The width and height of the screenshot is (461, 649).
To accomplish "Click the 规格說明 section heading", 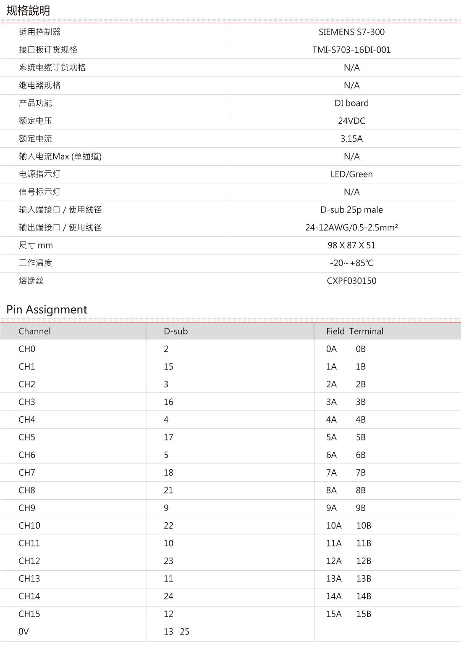I will point(28,11).
